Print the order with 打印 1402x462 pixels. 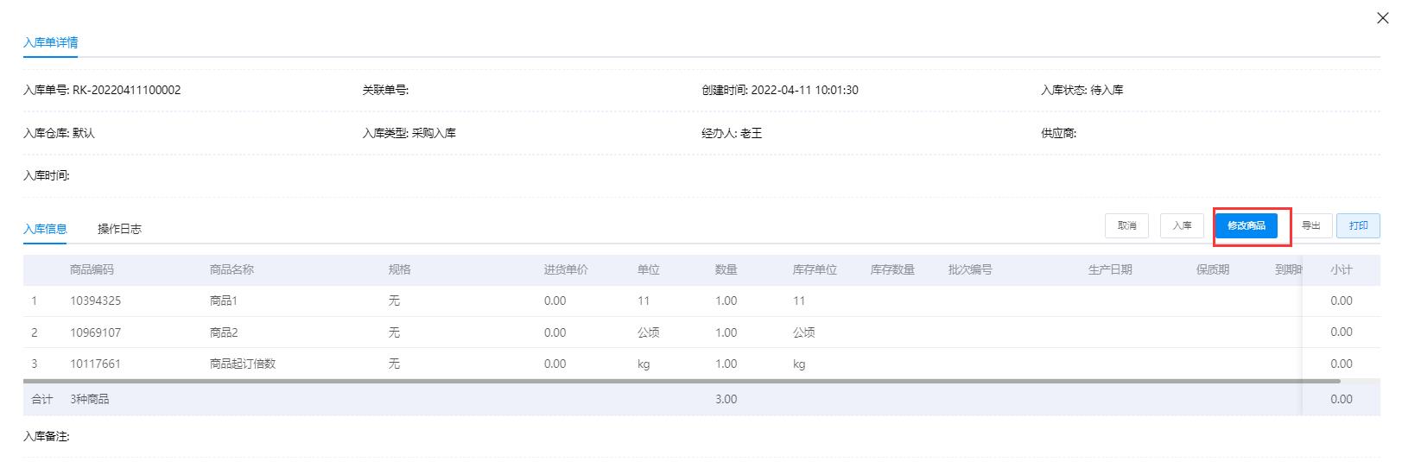[x=1358, y=225]
